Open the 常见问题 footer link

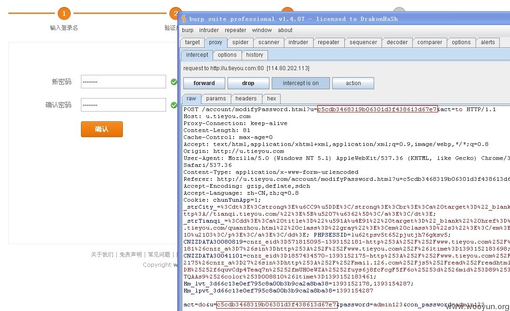pyautogui.click(x=159, y=254)
